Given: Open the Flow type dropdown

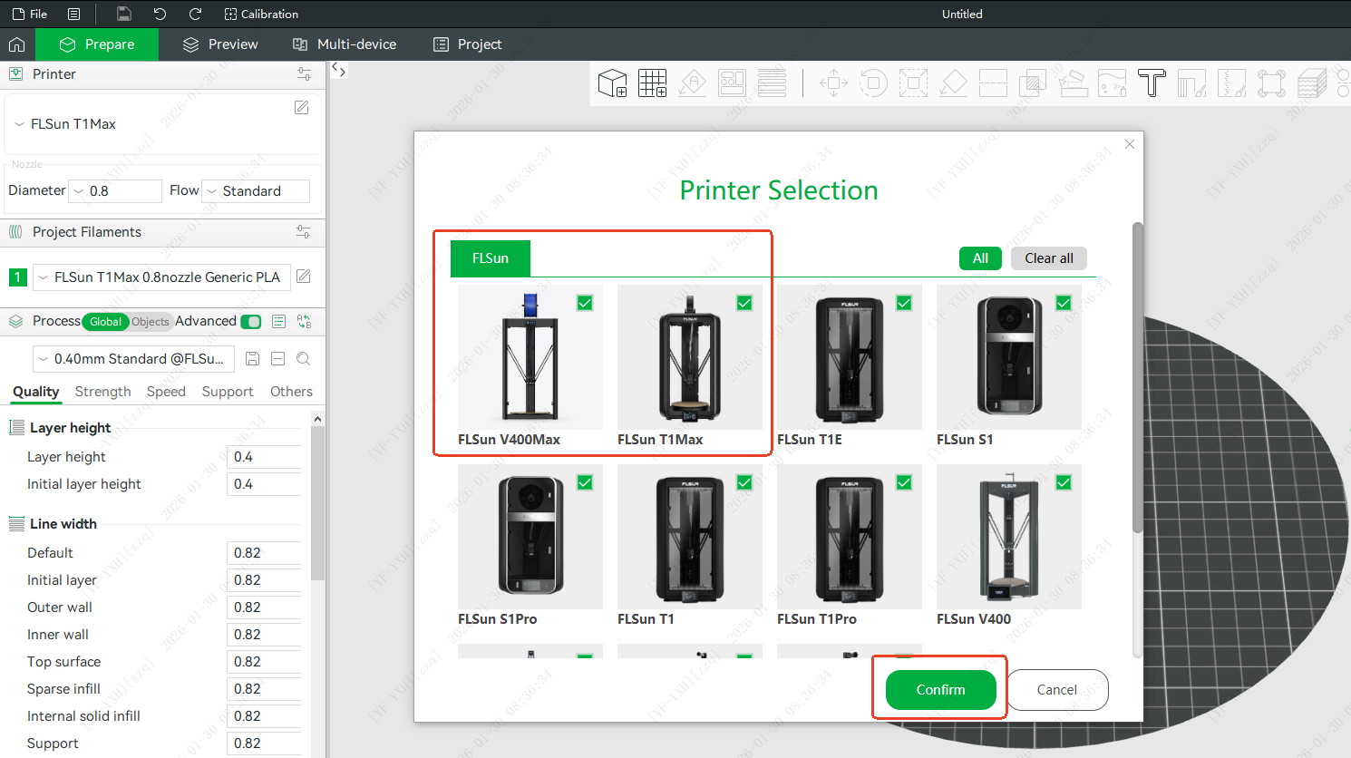Looking at the screenshot, I should 256,191.
